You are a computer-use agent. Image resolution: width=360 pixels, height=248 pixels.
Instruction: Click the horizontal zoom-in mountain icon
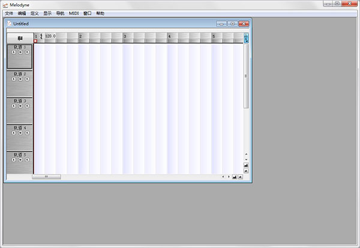[235, 177]
